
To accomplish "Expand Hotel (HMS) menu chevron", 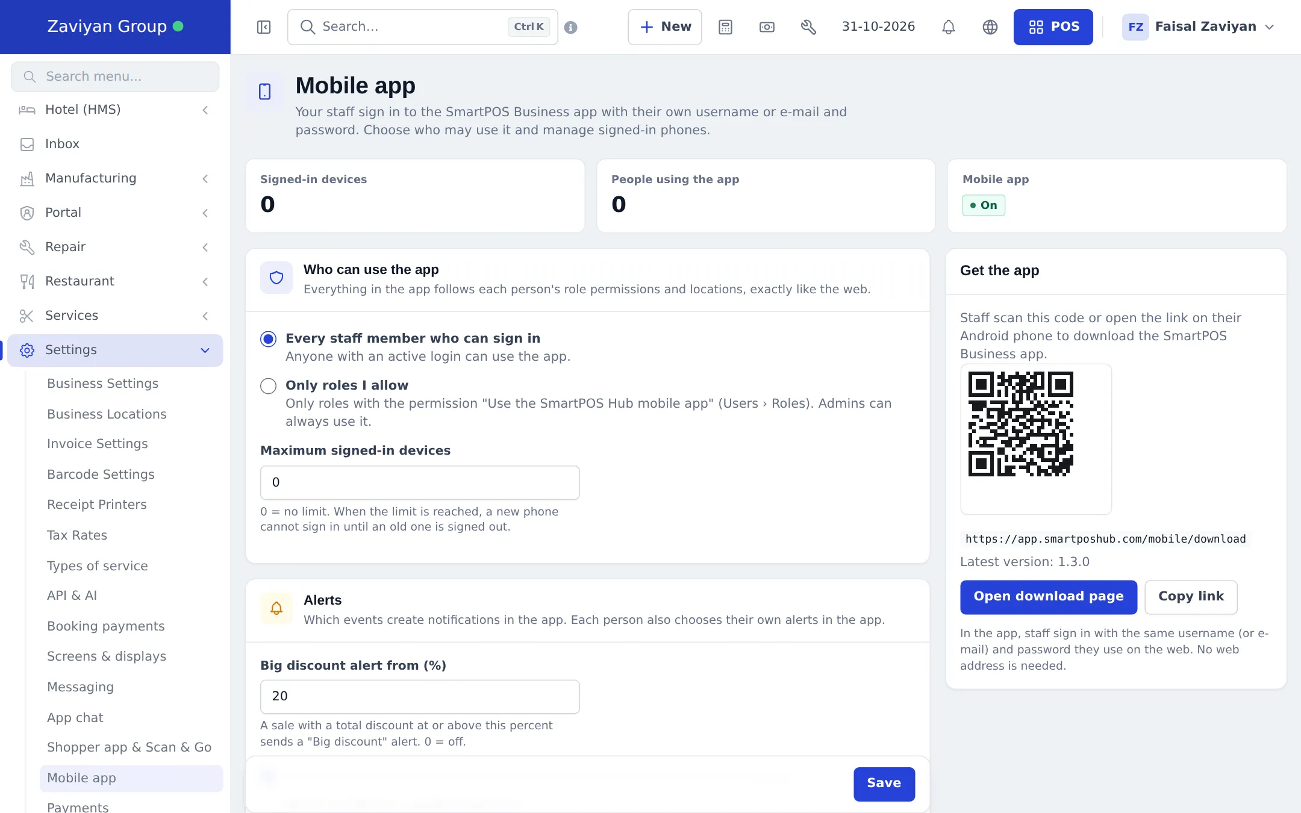I will [205, 110].
